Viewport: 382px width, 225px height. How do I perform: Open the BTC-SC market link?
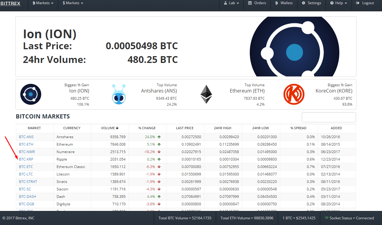pos(25,189)
